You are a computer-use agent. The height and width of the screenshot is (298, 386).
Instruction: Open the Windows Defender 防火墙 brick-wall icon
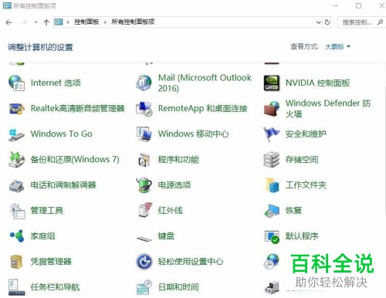click(272, 109)
